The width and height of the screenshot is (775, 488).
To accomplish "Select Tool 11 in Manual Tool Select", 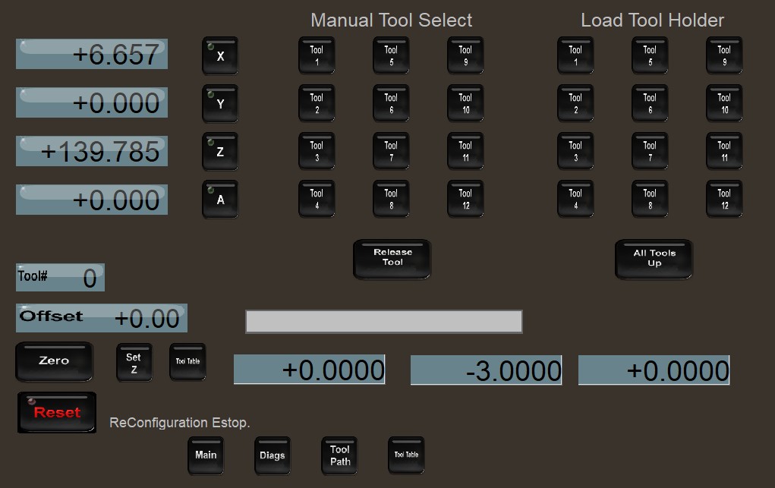I will tap(465, 151).
